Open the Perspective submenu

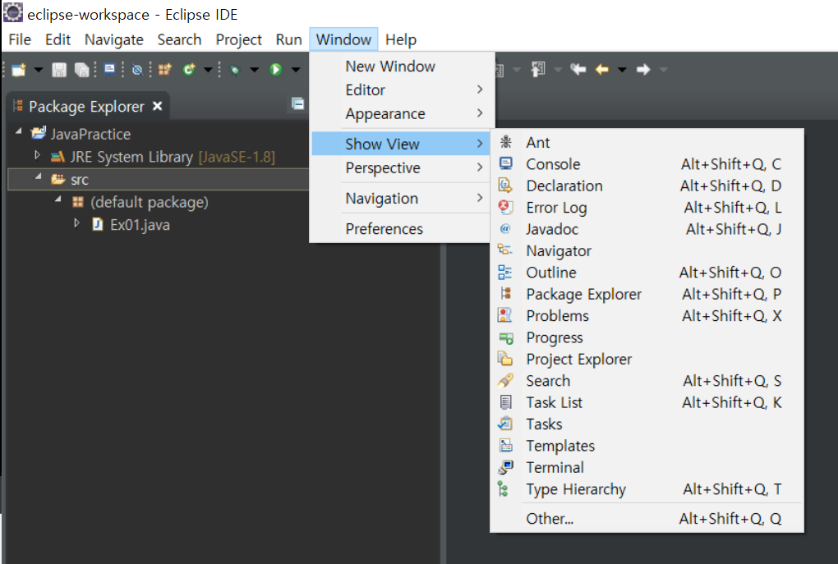[402, 167]
